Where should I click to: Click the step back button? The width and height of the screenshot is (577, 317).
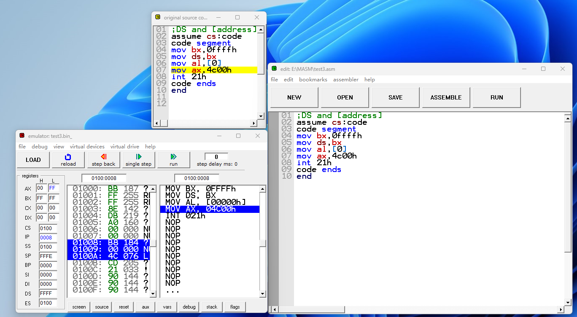tap(103, 160)
